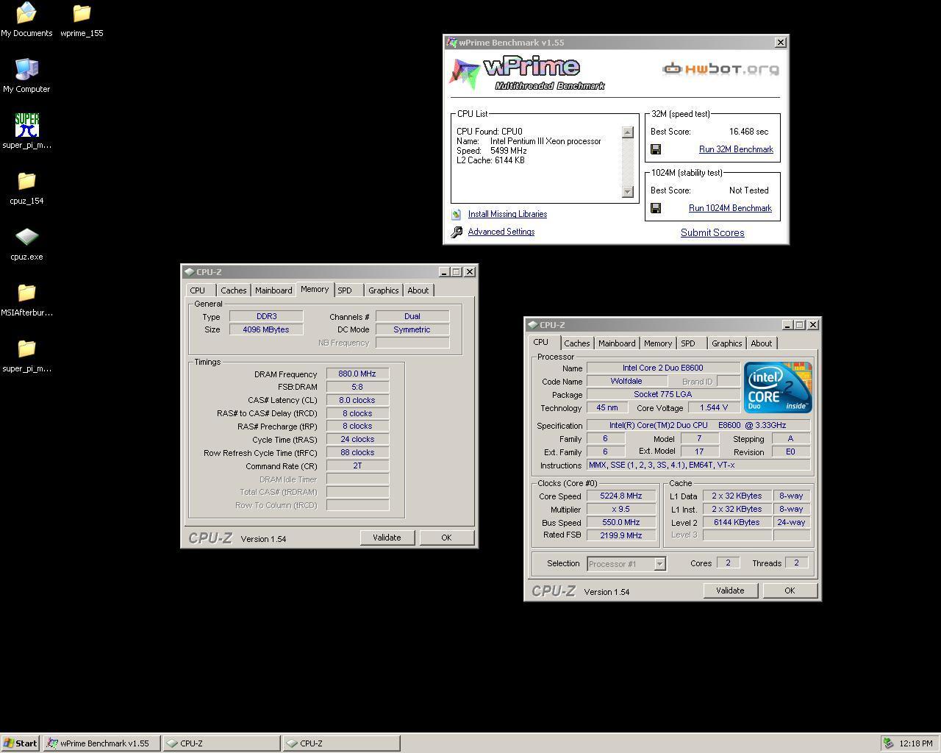The image size is (941, 753).
Task: Click the taskbar clock showing 12:18 PM
Action: (915, 743)
